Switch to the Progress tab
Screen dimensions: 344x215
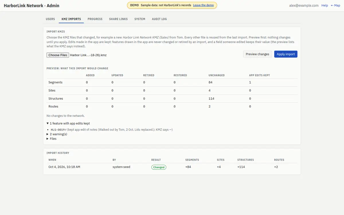click(x=95, y=19)
